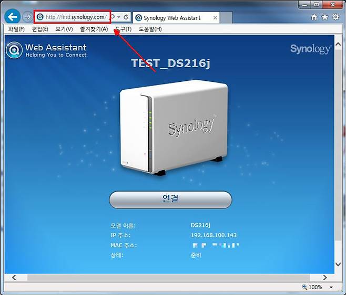Open the browser Tools gear icon
Screen dimensions: 346x295
point(336,17)
